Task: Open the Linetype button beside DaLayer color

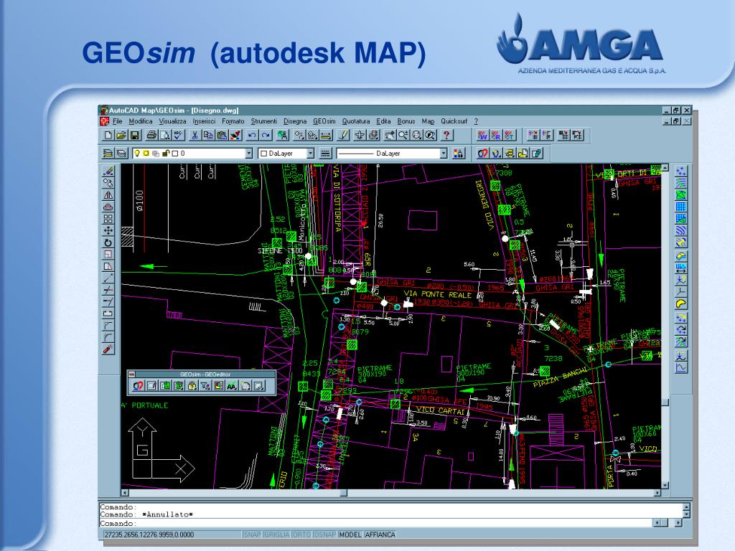Action: [x=325, y=154]
